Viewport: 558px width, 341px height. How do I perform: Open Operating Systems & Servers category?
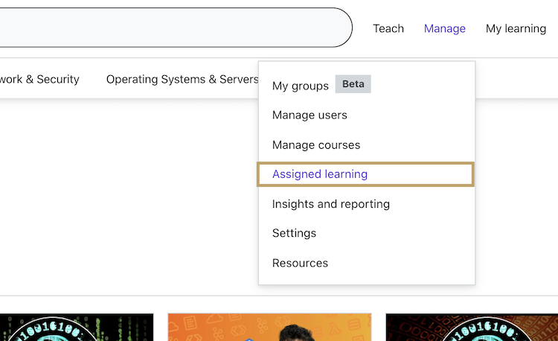(182, 79)
